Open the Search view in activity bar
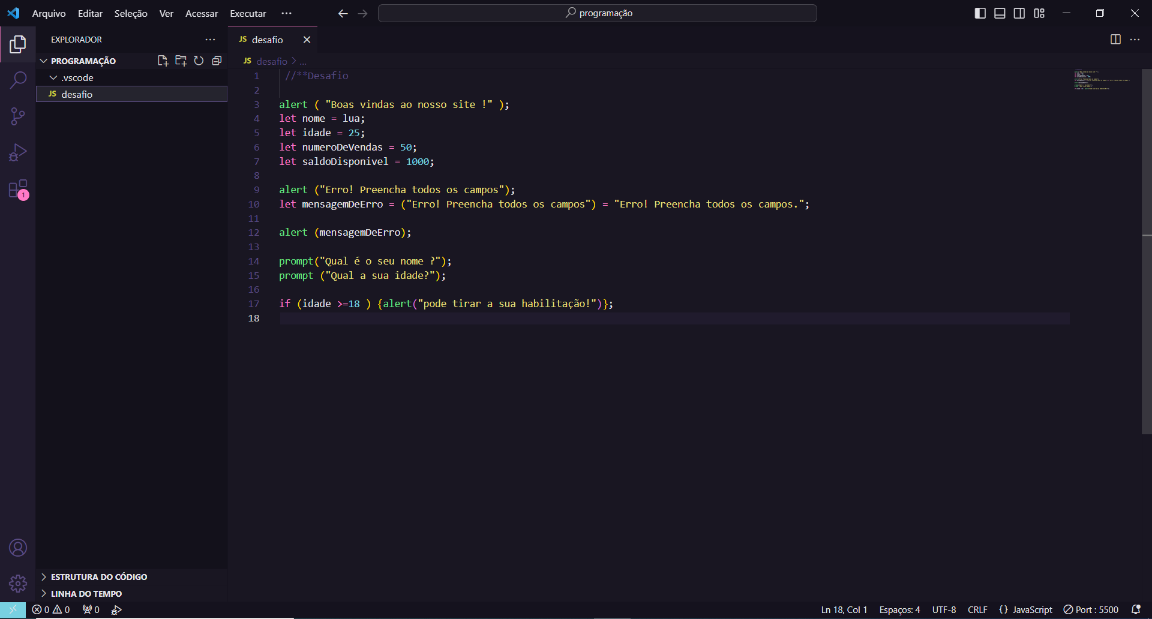 coord(18,80)
